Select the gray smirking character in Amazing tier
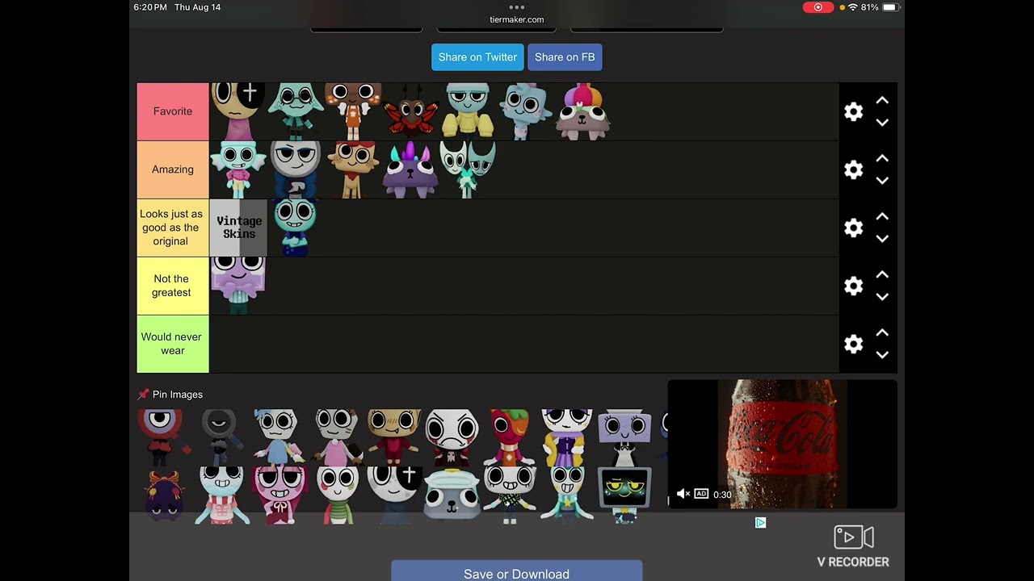Viewport: 1034px width, 581px height. pos(296,169)
